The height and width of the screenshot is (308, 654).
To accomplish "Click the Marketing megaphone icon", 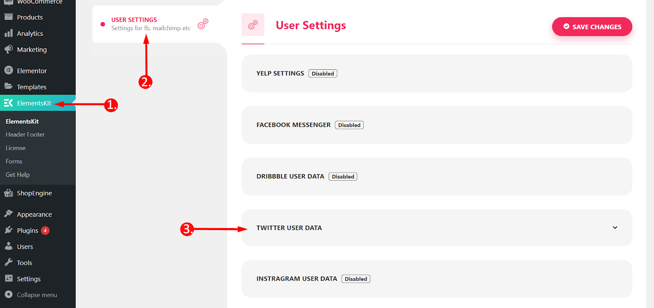I will pos(9,49).
